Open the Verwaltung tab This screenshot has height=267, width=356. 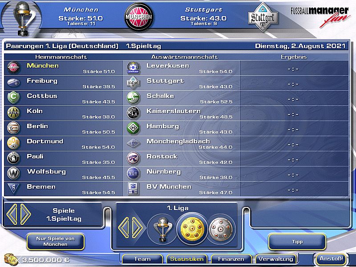[276, 259]
